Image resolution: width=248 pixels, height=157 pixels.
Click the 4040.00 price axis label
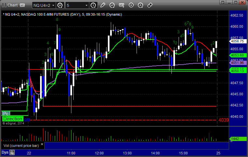[237, 117]
